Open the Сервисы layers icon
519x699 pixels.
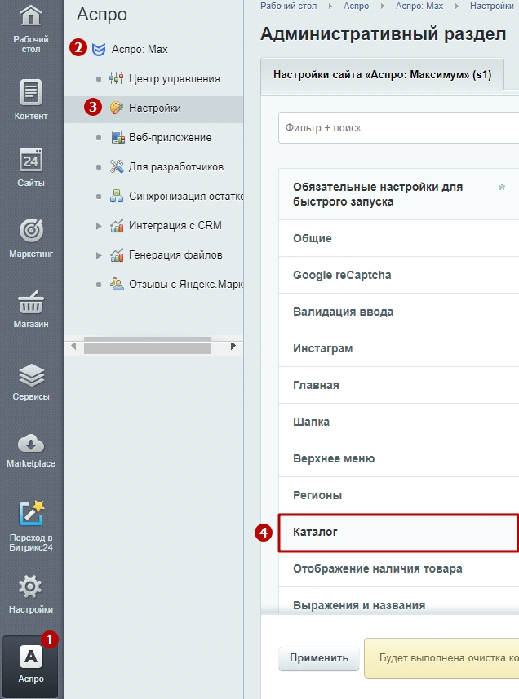click(x=31, y=374)
